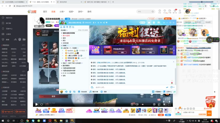Toggle YY speaker volume icon

66,92
